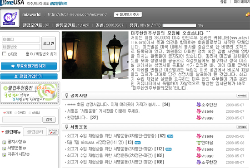Select the 제목 search option
Viewport: 250px width, 168px height.
coord(5,113)
